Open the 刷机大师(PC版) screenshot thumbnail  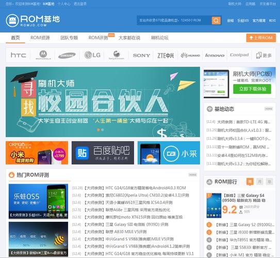pyautogui.click(x=216, y=84)
